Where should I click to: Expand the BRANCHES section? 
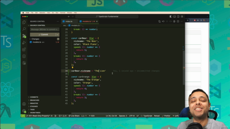point(34,100)
